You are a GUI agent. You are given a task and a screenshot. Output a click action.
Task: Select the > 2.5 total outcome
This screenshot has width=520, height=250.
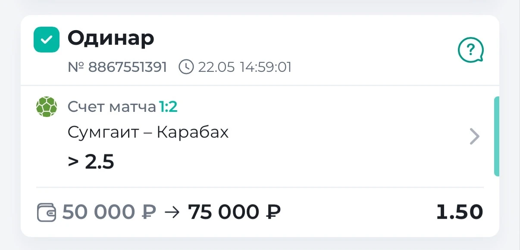coord(91,162)
